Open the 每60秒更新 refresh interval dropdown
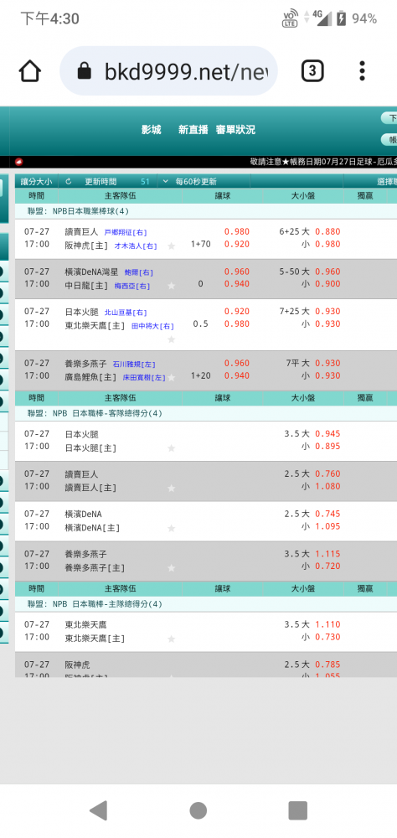 [190, 182]
